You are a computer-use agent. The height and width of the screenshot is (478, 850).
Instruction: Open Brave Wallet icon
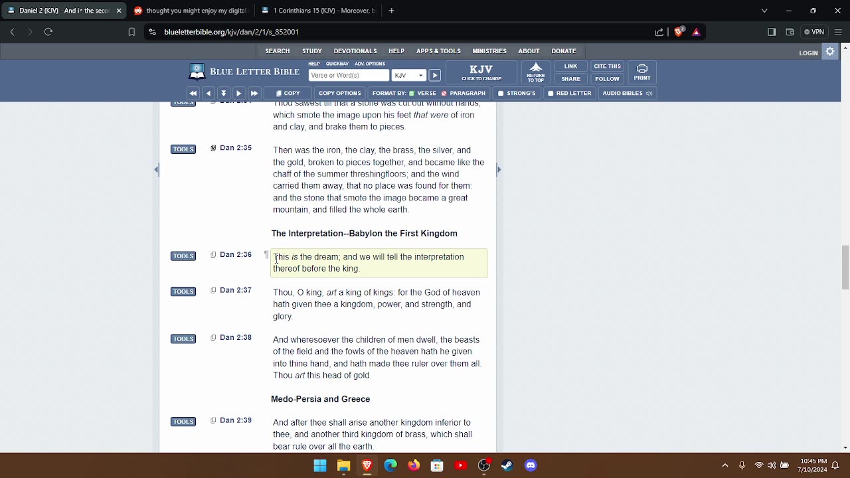pos(790,32)
